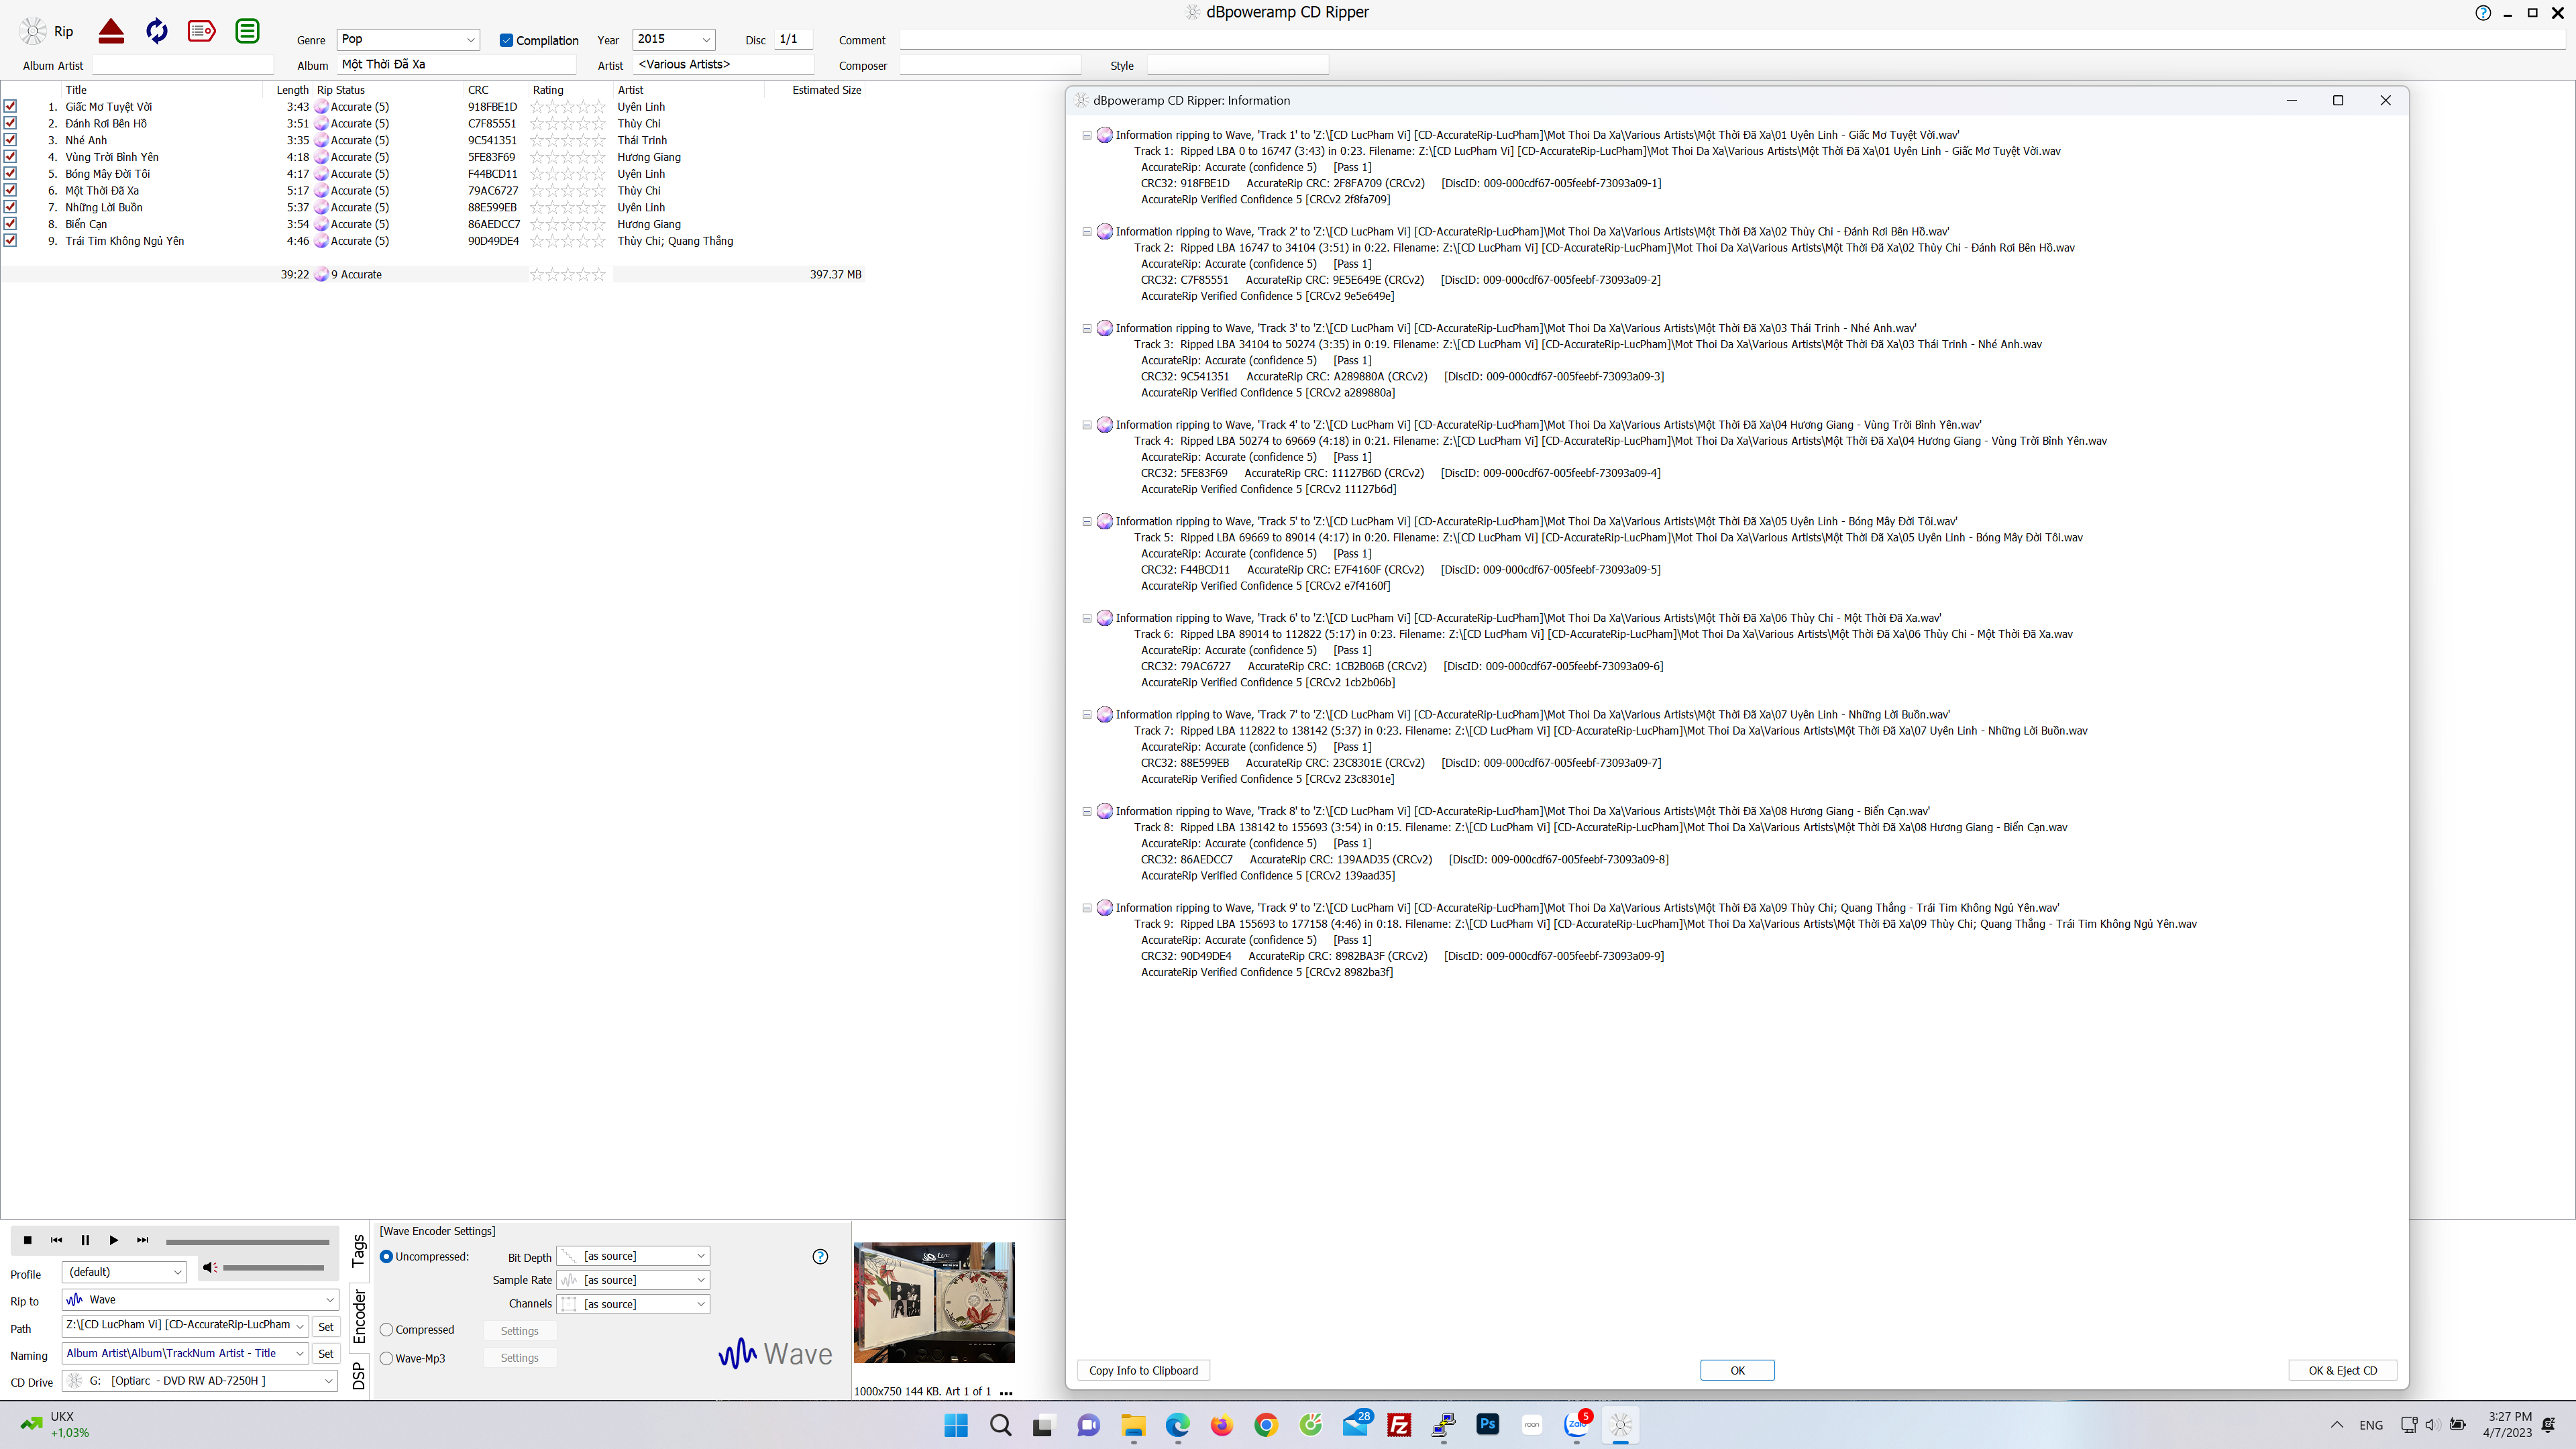Screen dimensions: 2576x1449
Task: Open File Explorer from the taskbar
Action: (1133, 1425)
